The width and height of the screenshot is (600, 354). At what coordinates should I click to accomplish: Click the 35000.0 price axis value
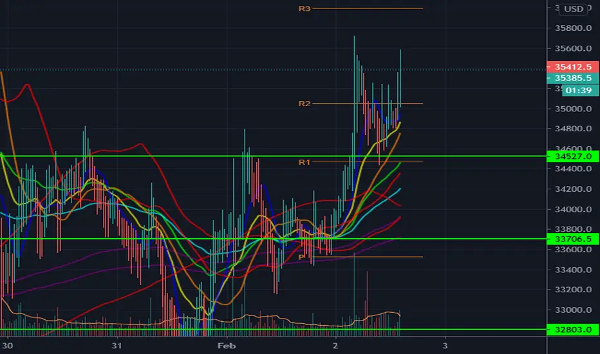[573, 109]
